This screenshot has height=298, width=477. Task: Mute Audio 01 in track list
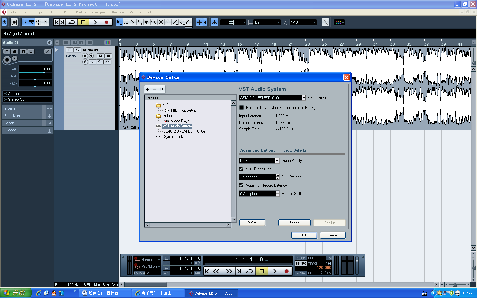[x=70, y=50]
